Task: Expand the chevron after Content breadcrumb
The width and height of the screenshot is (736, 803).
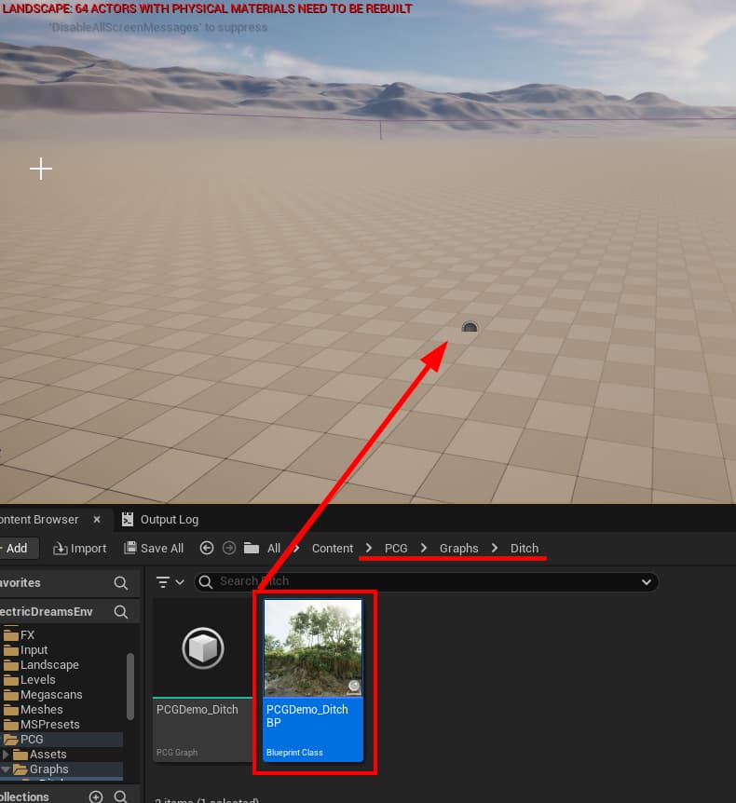Action: pyautogui.click(x=369, y=548)
